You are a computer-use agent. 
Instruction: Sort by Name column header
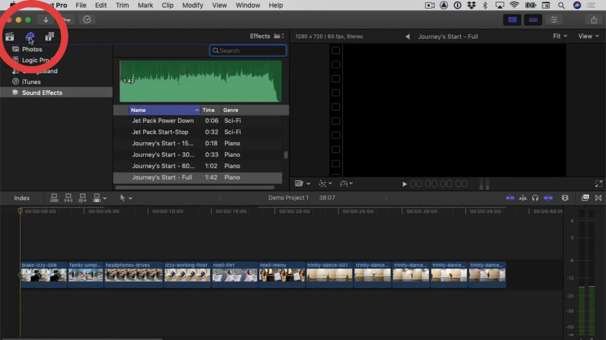tap(164, 110)
